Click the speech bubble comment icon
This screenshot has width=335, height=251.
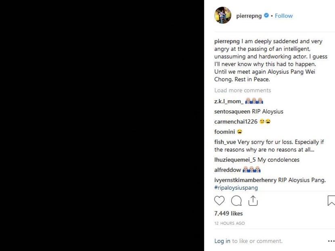(236, 201)
